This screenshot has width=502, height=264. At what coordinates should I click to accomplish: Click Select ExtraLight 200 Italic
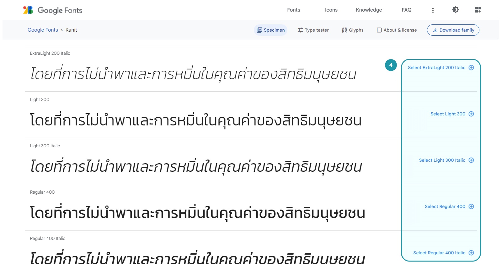[436, 68]
